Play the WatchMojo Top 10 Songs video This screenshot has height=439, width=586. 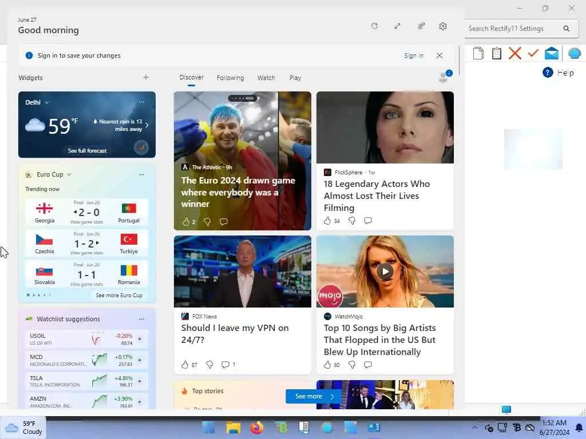click(x=385, y=272)
